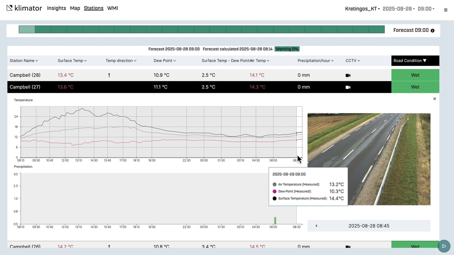The image size is (454, 255).
Task: Go to Insights page
Action: (x=56, y=8)
